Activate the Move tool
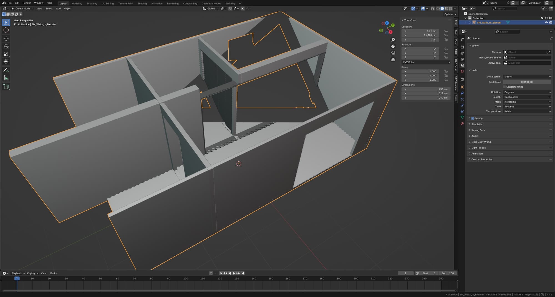Viewport: 555px width, 297px height. click(x=6, y=39)
